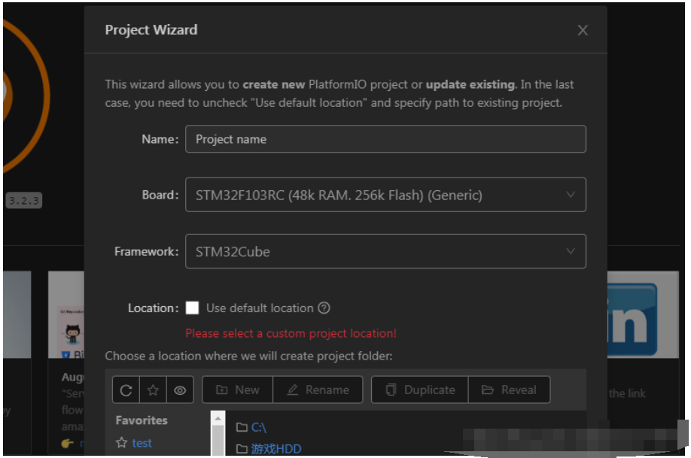Close the Project Wizard dialog
Screen dimensions: 691x458
tap(583, 30)
